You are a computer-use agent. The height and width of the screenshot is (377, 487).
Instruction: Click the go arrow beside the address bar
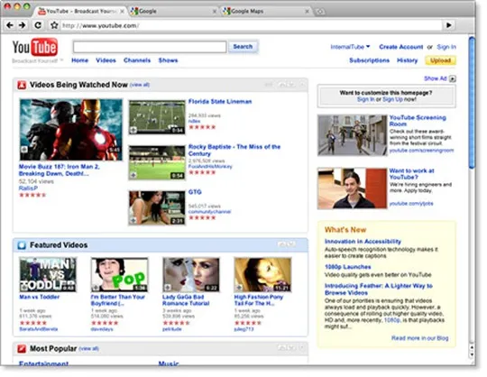[449, 25]
